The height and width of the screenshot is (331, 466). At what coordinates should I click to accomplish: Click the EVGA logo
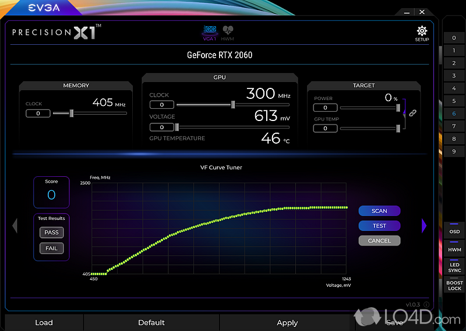pyautogui.click(x=44, y=8)
